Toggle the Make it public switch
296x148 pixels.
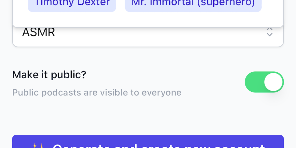[264, 82]
